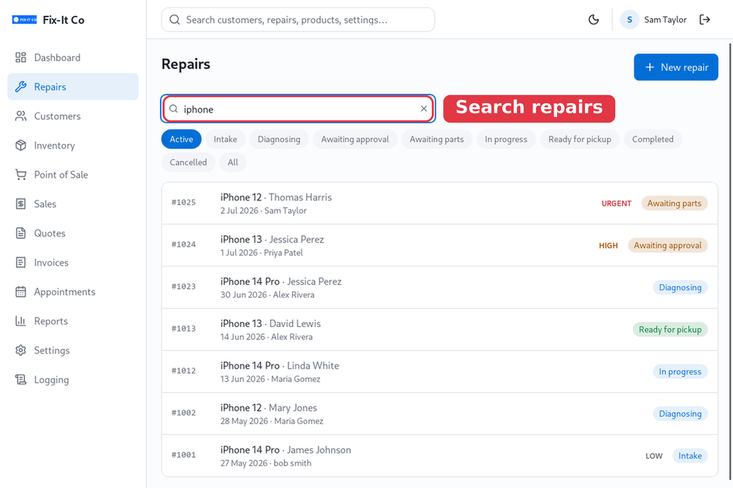Click Awaiting approval badge on #1024
The width and height of the screenshot is (733, 488).
pos(668,245)
